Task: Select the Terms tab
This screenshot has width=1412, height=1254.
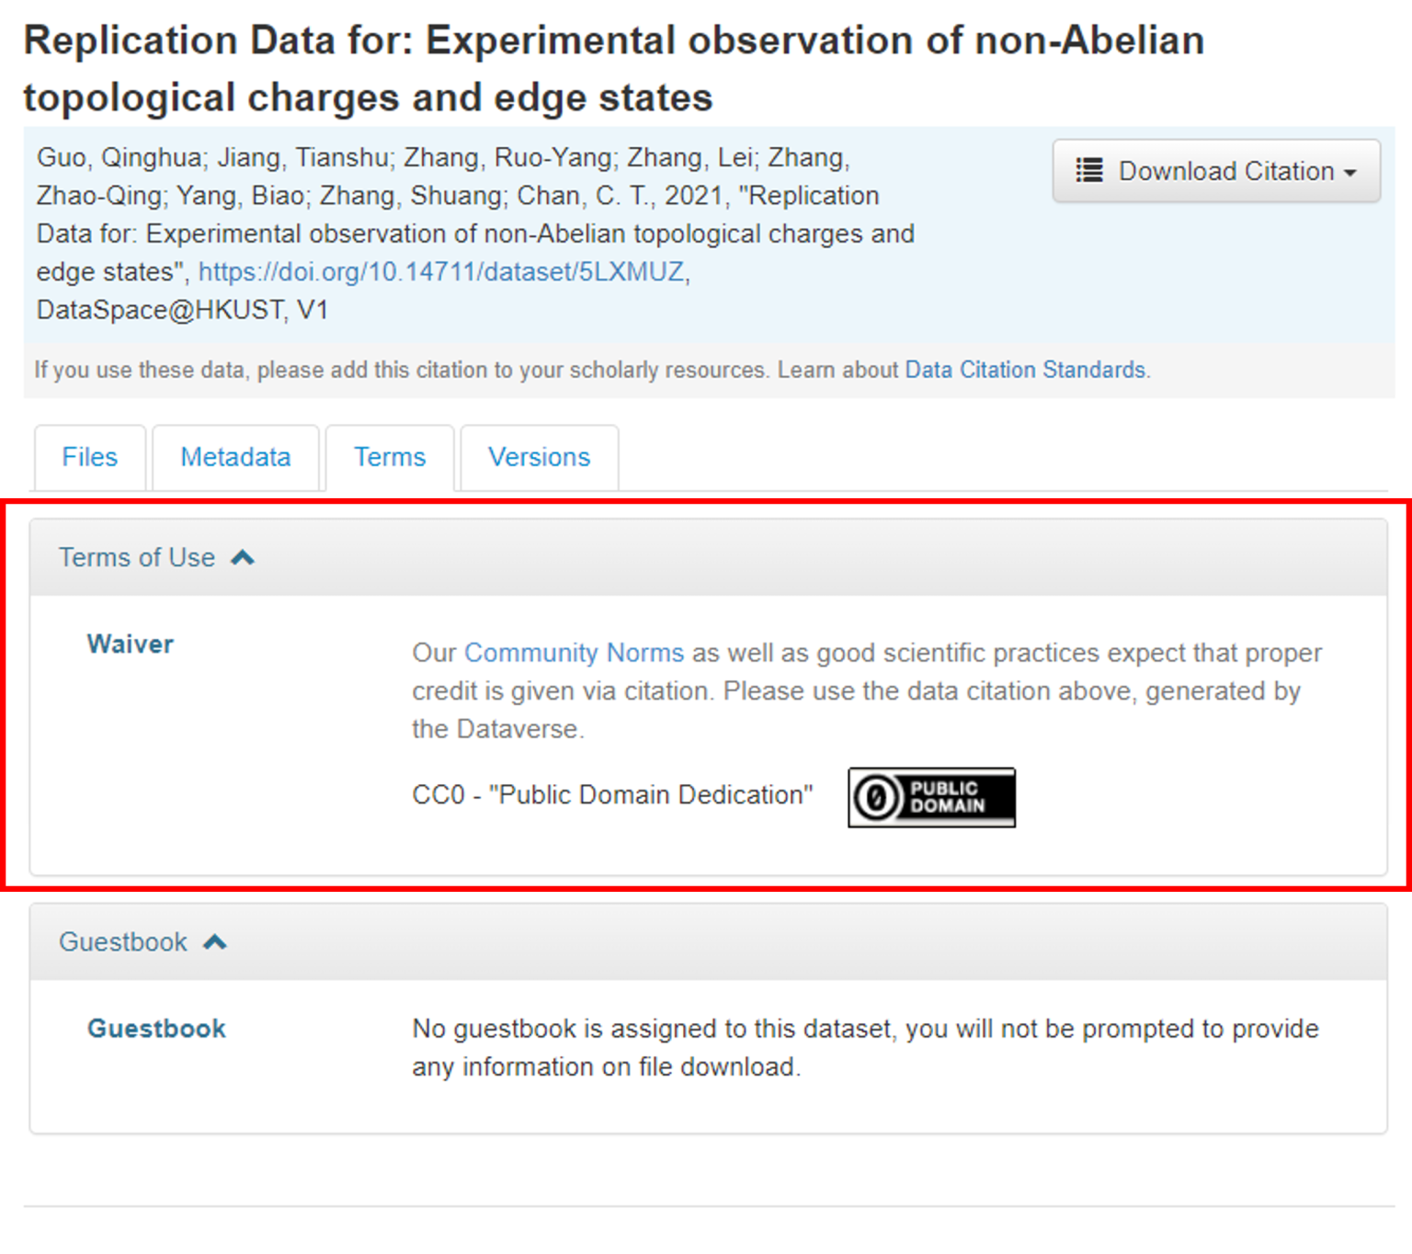Action: [x=390, y=457]
